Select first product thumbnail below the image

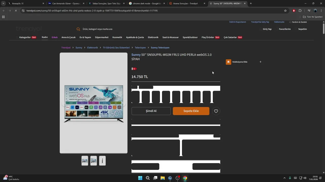click(85, 161)
